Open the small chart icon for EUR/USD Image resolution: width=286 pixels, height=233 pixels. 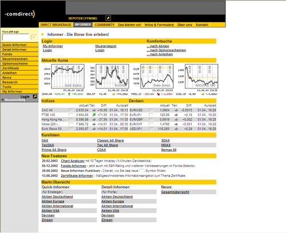pos(151,110)
